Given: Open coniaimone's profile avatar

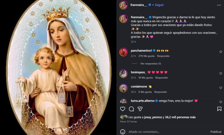Looking at the screenshot, I should 123,88.
